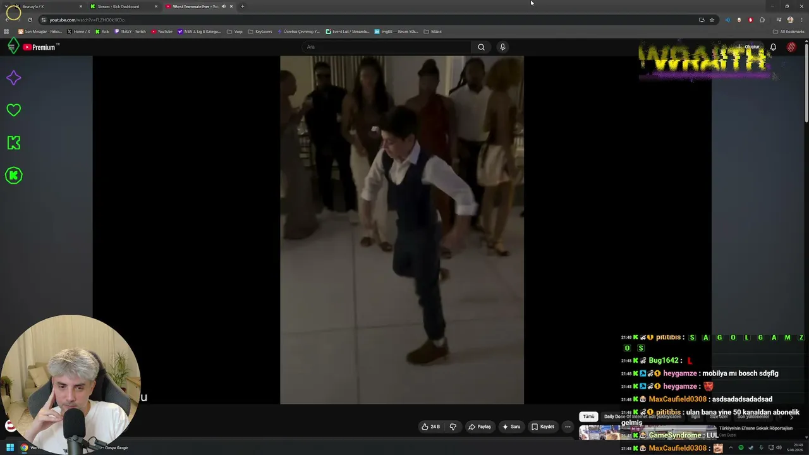Click the Chrome icon in the taskbar
The height and width of the screenshot is (455, 809).
point(24,447)
